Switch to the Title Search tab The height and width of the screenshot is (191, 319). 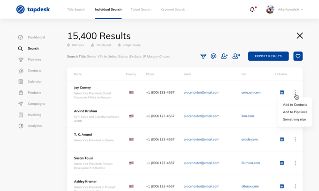[76, 9]
